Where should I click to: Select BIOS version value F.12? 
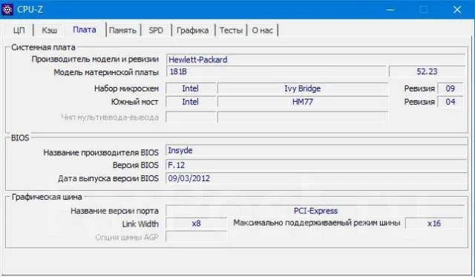316,165
